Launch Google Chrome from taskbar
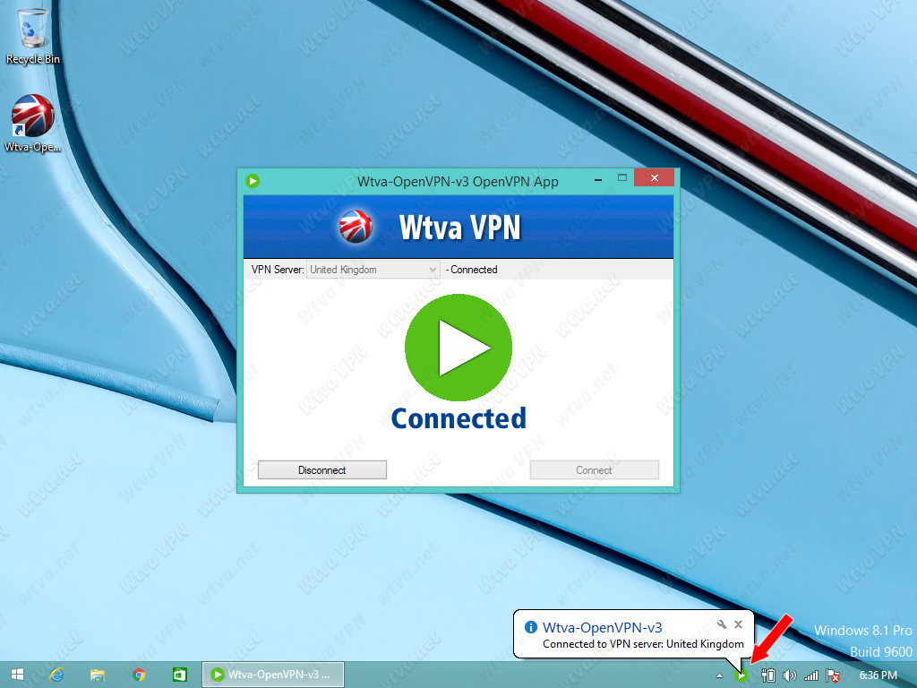917x688 pixels. (139, 675)
